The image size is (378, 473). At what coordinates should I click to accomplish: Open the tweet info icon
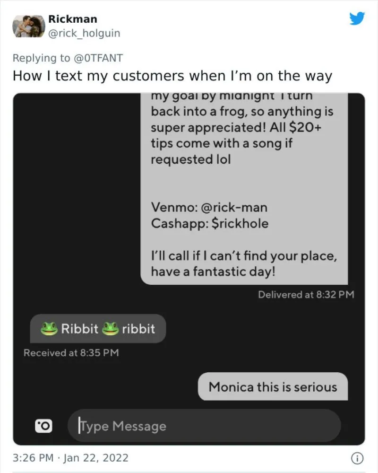(358, 458)
